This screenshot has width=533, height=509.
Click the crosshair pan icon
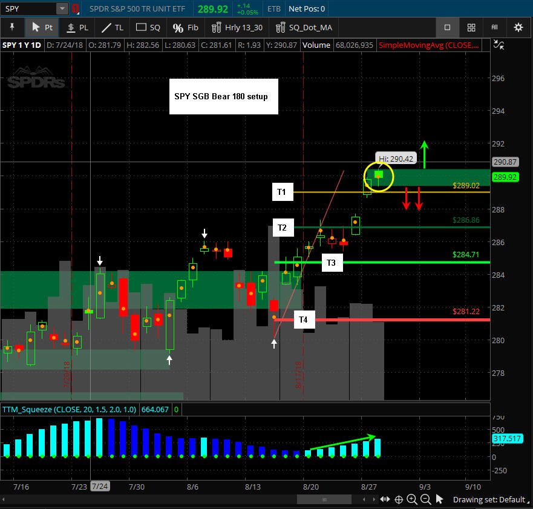coord(399,499)
